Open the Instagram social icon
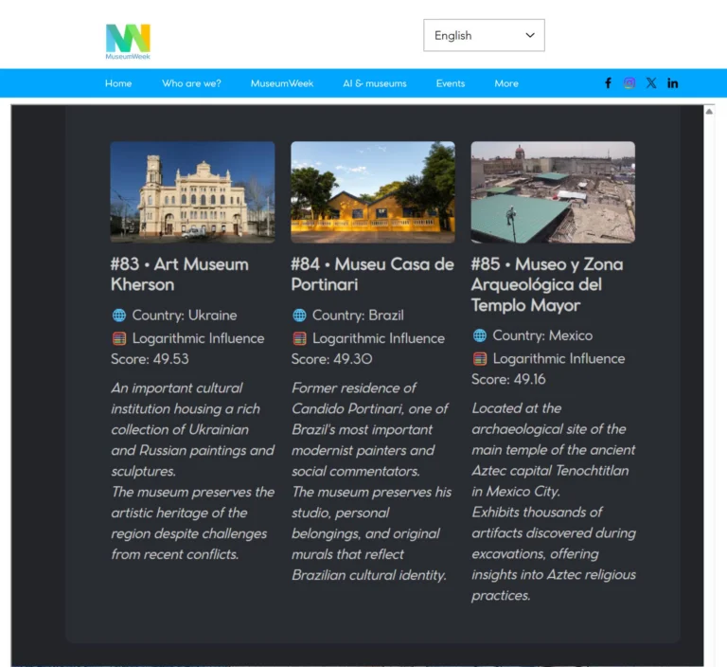Screen dimensions: 727x667 click(629, 83)
